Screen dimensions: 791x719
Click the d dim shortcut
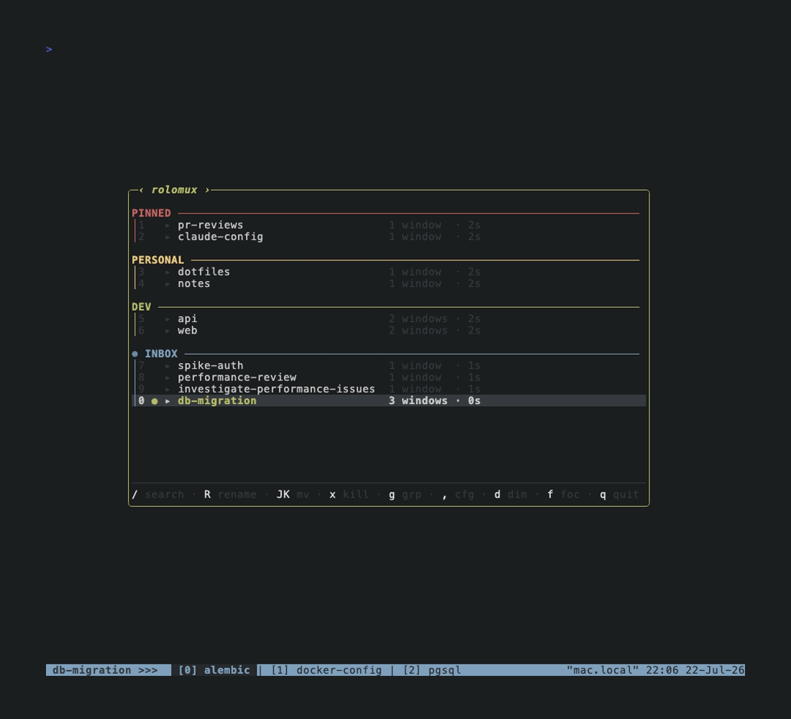511,495
